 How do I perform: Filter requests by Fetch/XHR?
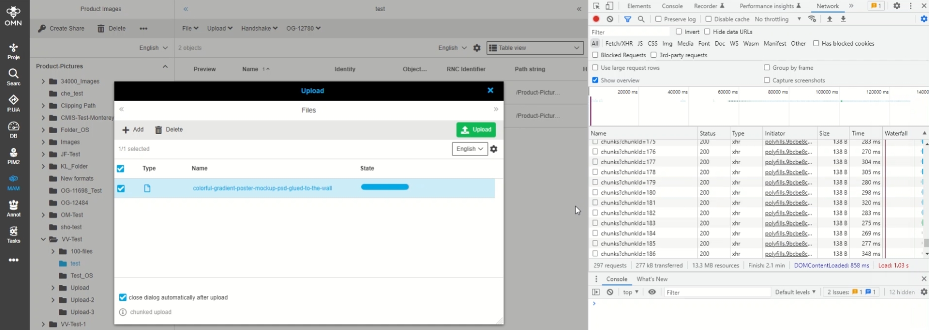coord(619,44)
